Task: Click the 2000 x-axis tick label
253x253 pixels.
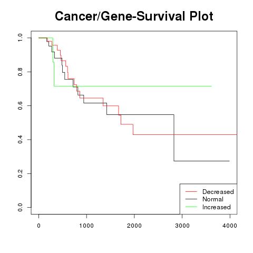Action: 134,226
